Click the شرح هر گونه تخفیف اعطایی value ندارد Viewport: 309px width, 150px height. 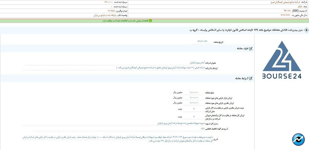tap(203, 128)
